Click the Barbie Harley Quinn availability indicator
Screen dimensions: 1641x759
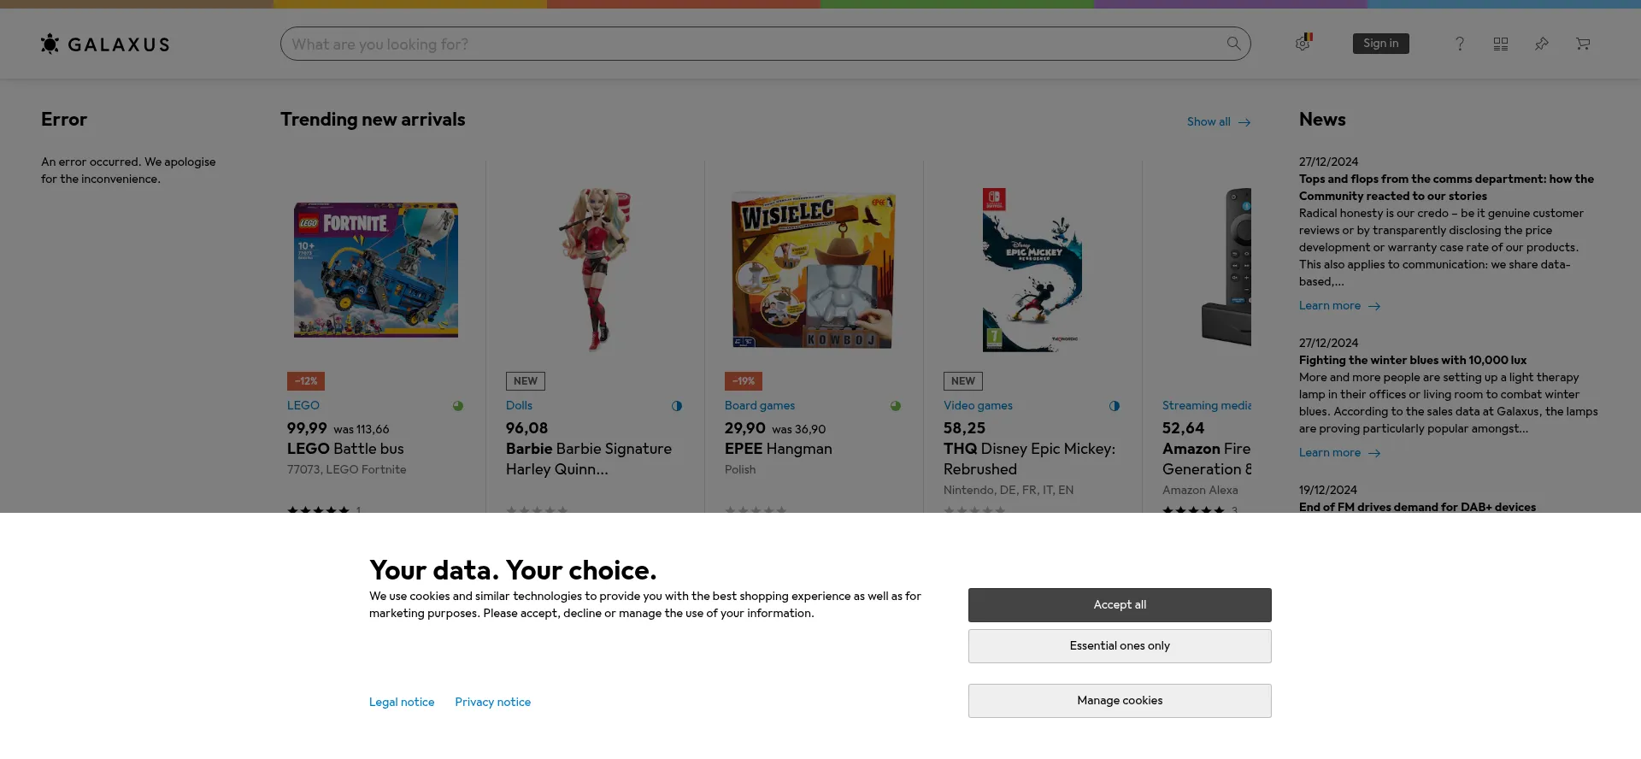[677, 406]
